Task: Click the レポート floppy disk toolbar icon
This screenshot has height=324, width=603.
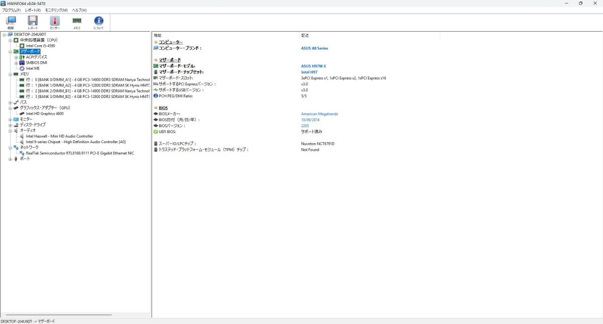Action: pos(33,23)
